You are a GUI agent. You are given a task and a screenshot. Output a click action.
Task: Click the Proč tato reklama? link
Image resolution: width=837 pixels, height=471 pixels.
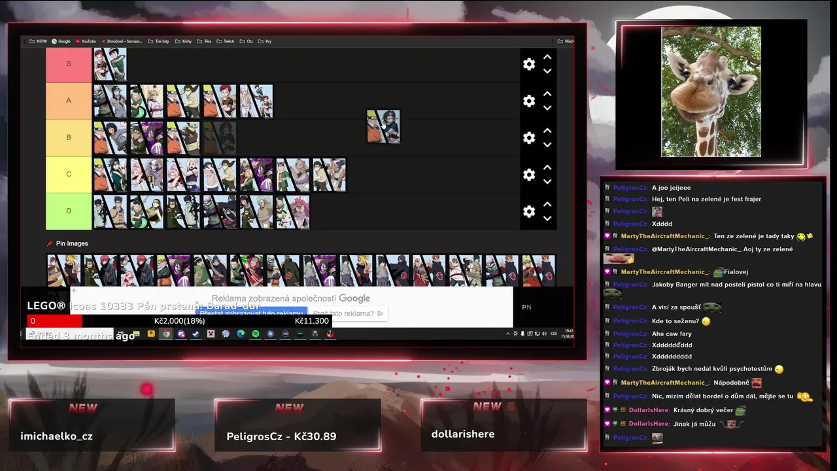pos(348,313)
